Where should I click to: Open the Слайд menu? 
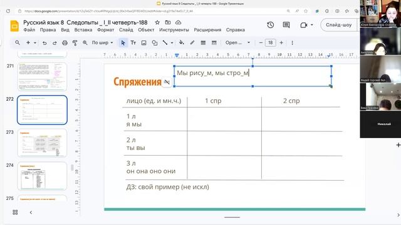126,30
